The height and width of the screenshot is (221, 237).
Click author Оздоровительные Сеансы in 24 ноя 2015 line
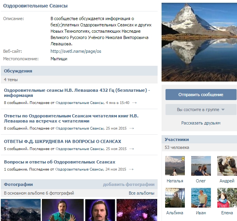tap(79, 169)
